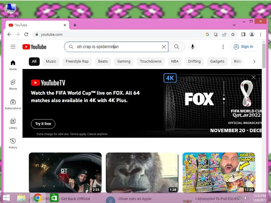Clear the search box with the X

click(164, 47)
